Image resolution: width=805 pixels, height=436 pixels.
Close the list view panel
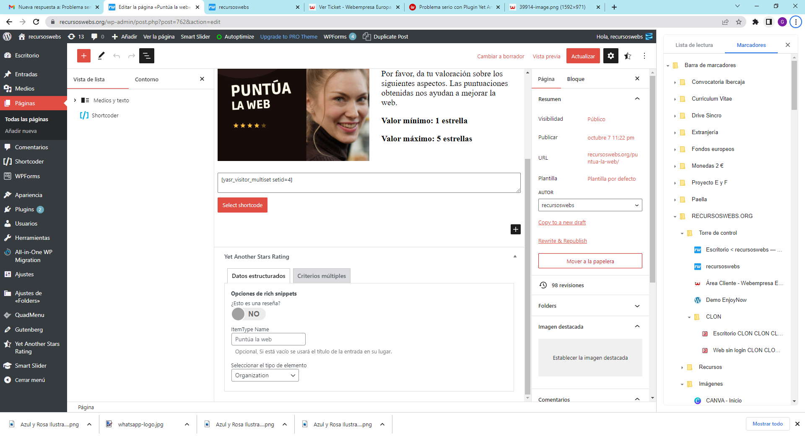pyautogui.click(x=202, y=79)
